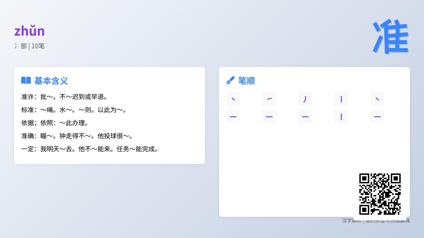Viewport: 424px width, 238px height.
Task: Click the ninth stroke tile, the second vertical 丨
Action: (341, 116)
